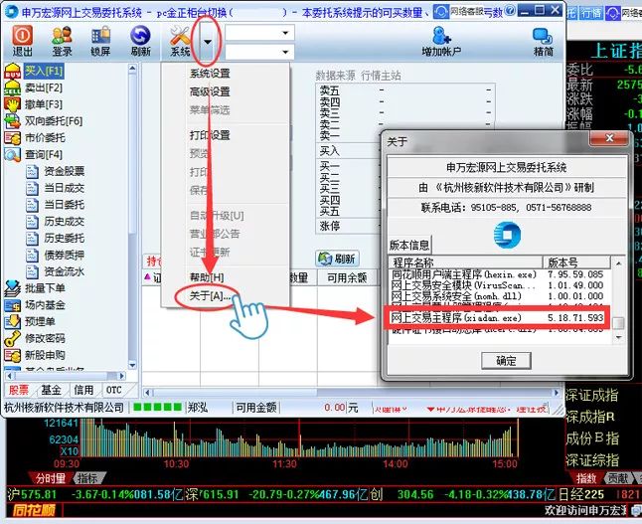Select 买入[F1] in the sidebar
642x524 pixels.
(44, 71)
